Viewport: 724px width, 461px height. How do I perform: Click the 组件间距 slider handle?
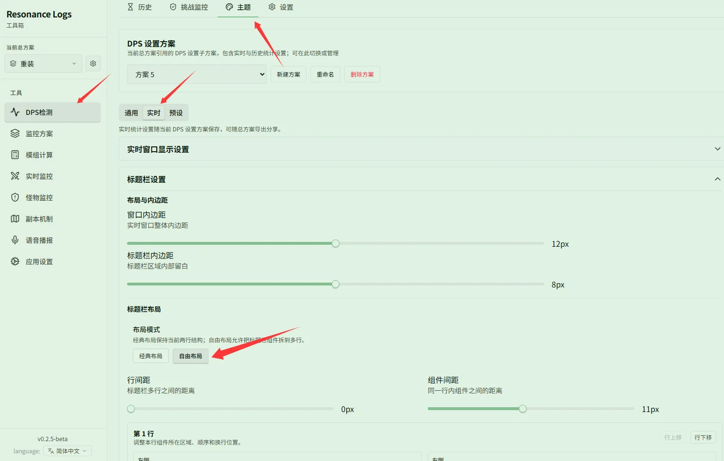[x=523, y=409]
